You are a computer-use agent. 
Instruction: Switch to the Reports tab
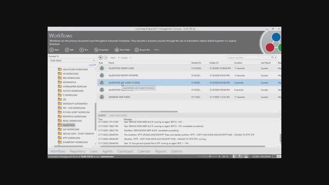[x=161, y=151]
